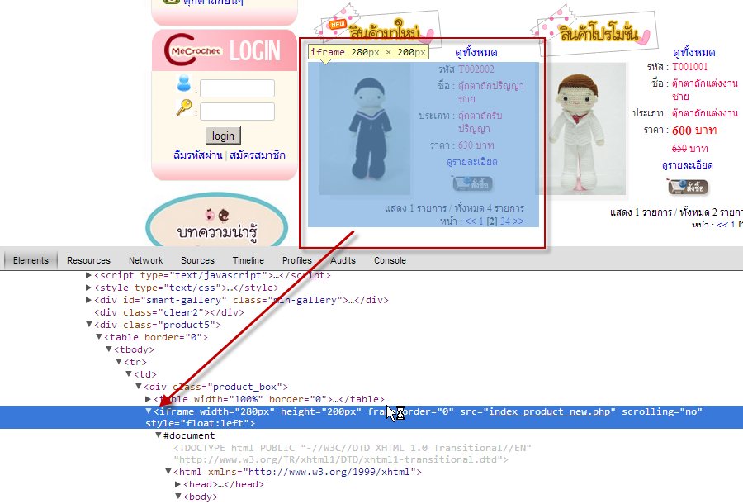Open the Audits tab
The height and width of the screenshot is (504, 743).
tap(343, 260)
